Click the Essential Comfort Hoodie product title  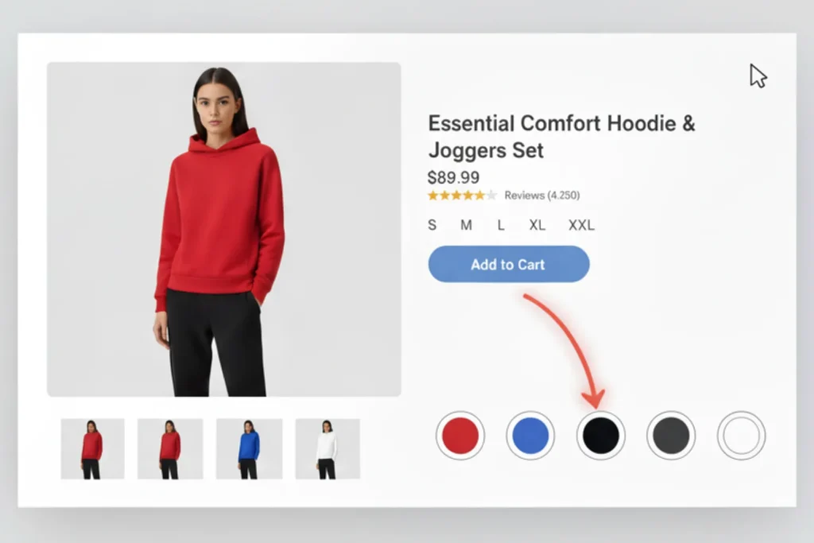pos(561,137)
